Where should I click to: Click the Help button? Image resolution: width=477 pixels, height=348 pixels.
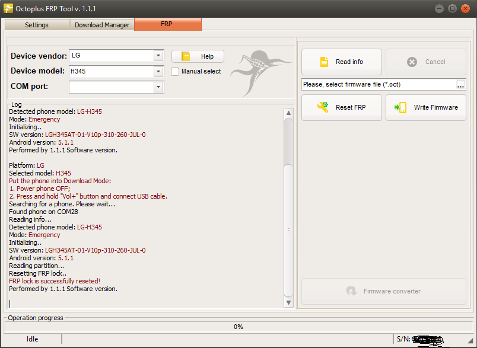pyautogui.click(x=198, y=56)
